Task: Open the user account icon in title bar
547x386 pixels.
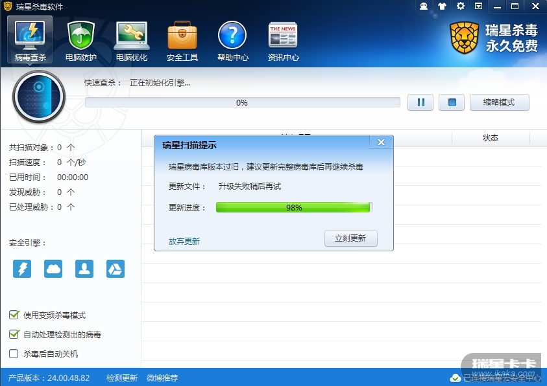Action: tap(424, 6)
